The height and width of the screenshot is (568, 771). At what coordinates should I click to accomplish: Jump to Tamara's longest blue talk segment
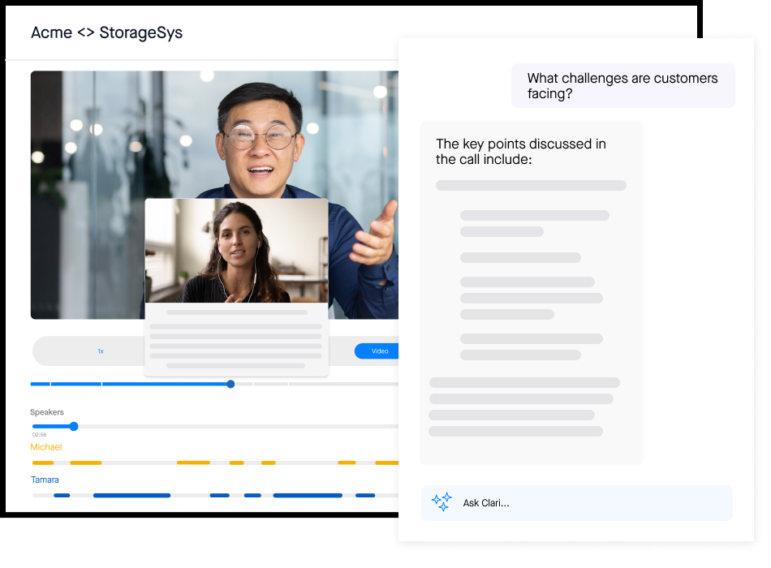pos(131,495)
